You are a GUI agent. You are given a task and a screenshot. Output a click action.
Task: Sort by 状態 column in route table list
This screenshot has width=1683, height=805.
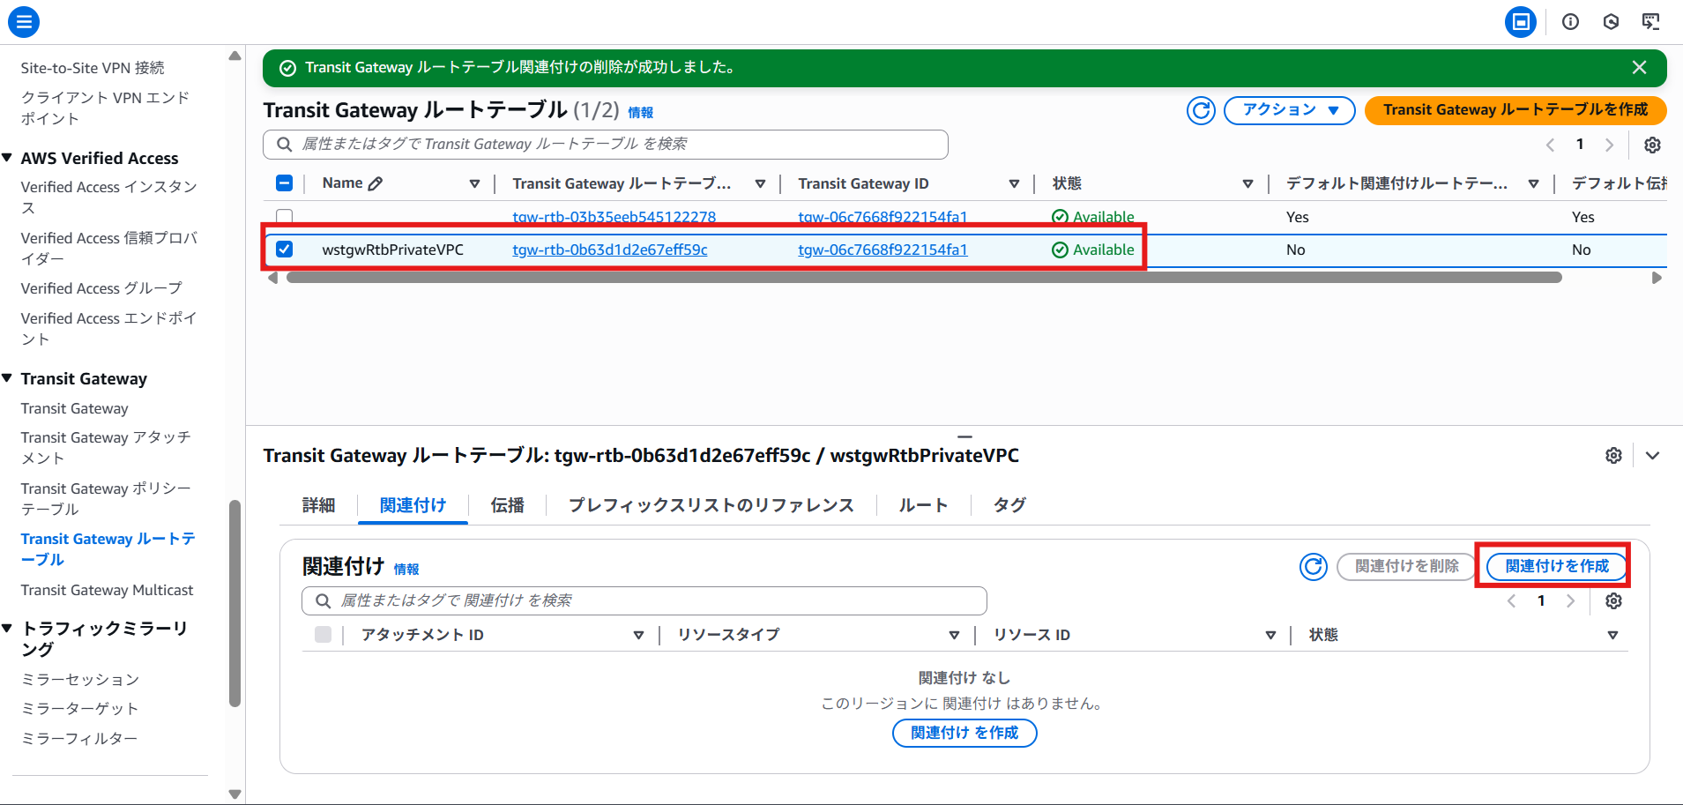1247,183
